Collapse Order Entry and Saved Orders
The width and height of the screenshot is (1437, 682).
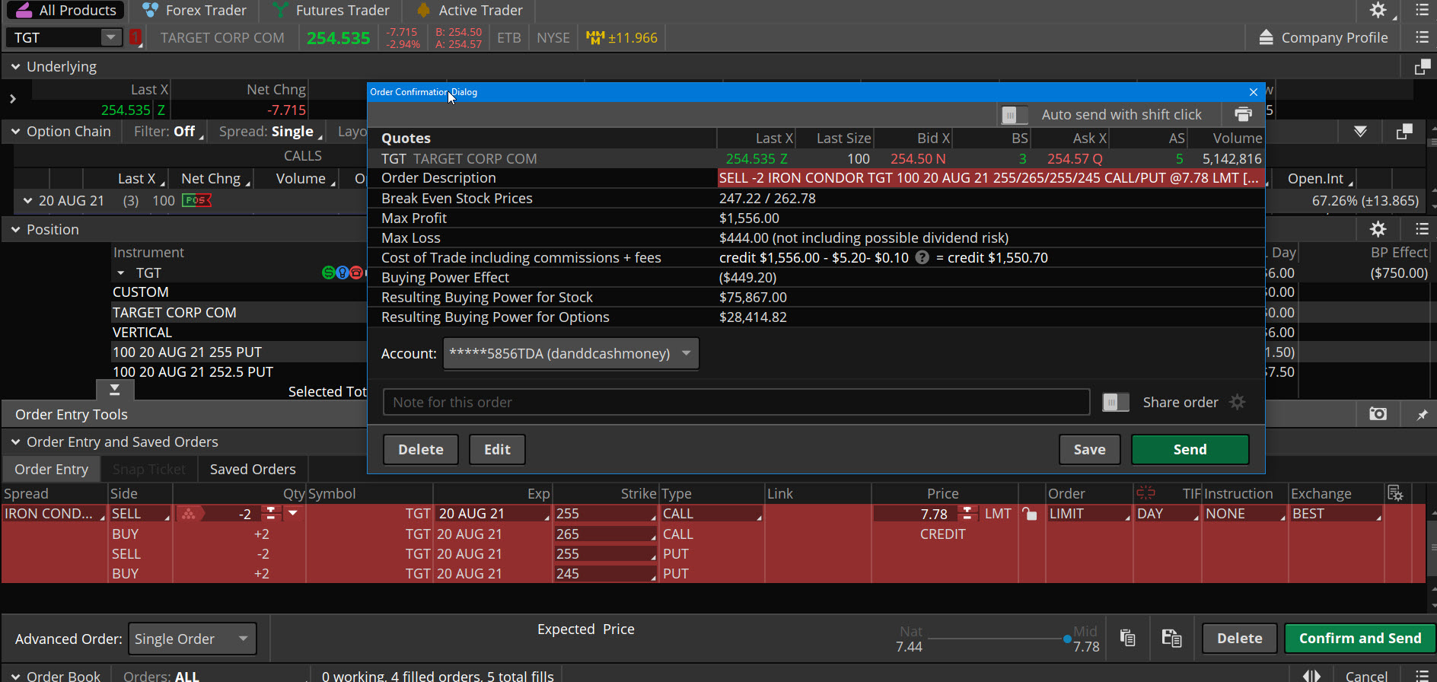pos(15,442)
